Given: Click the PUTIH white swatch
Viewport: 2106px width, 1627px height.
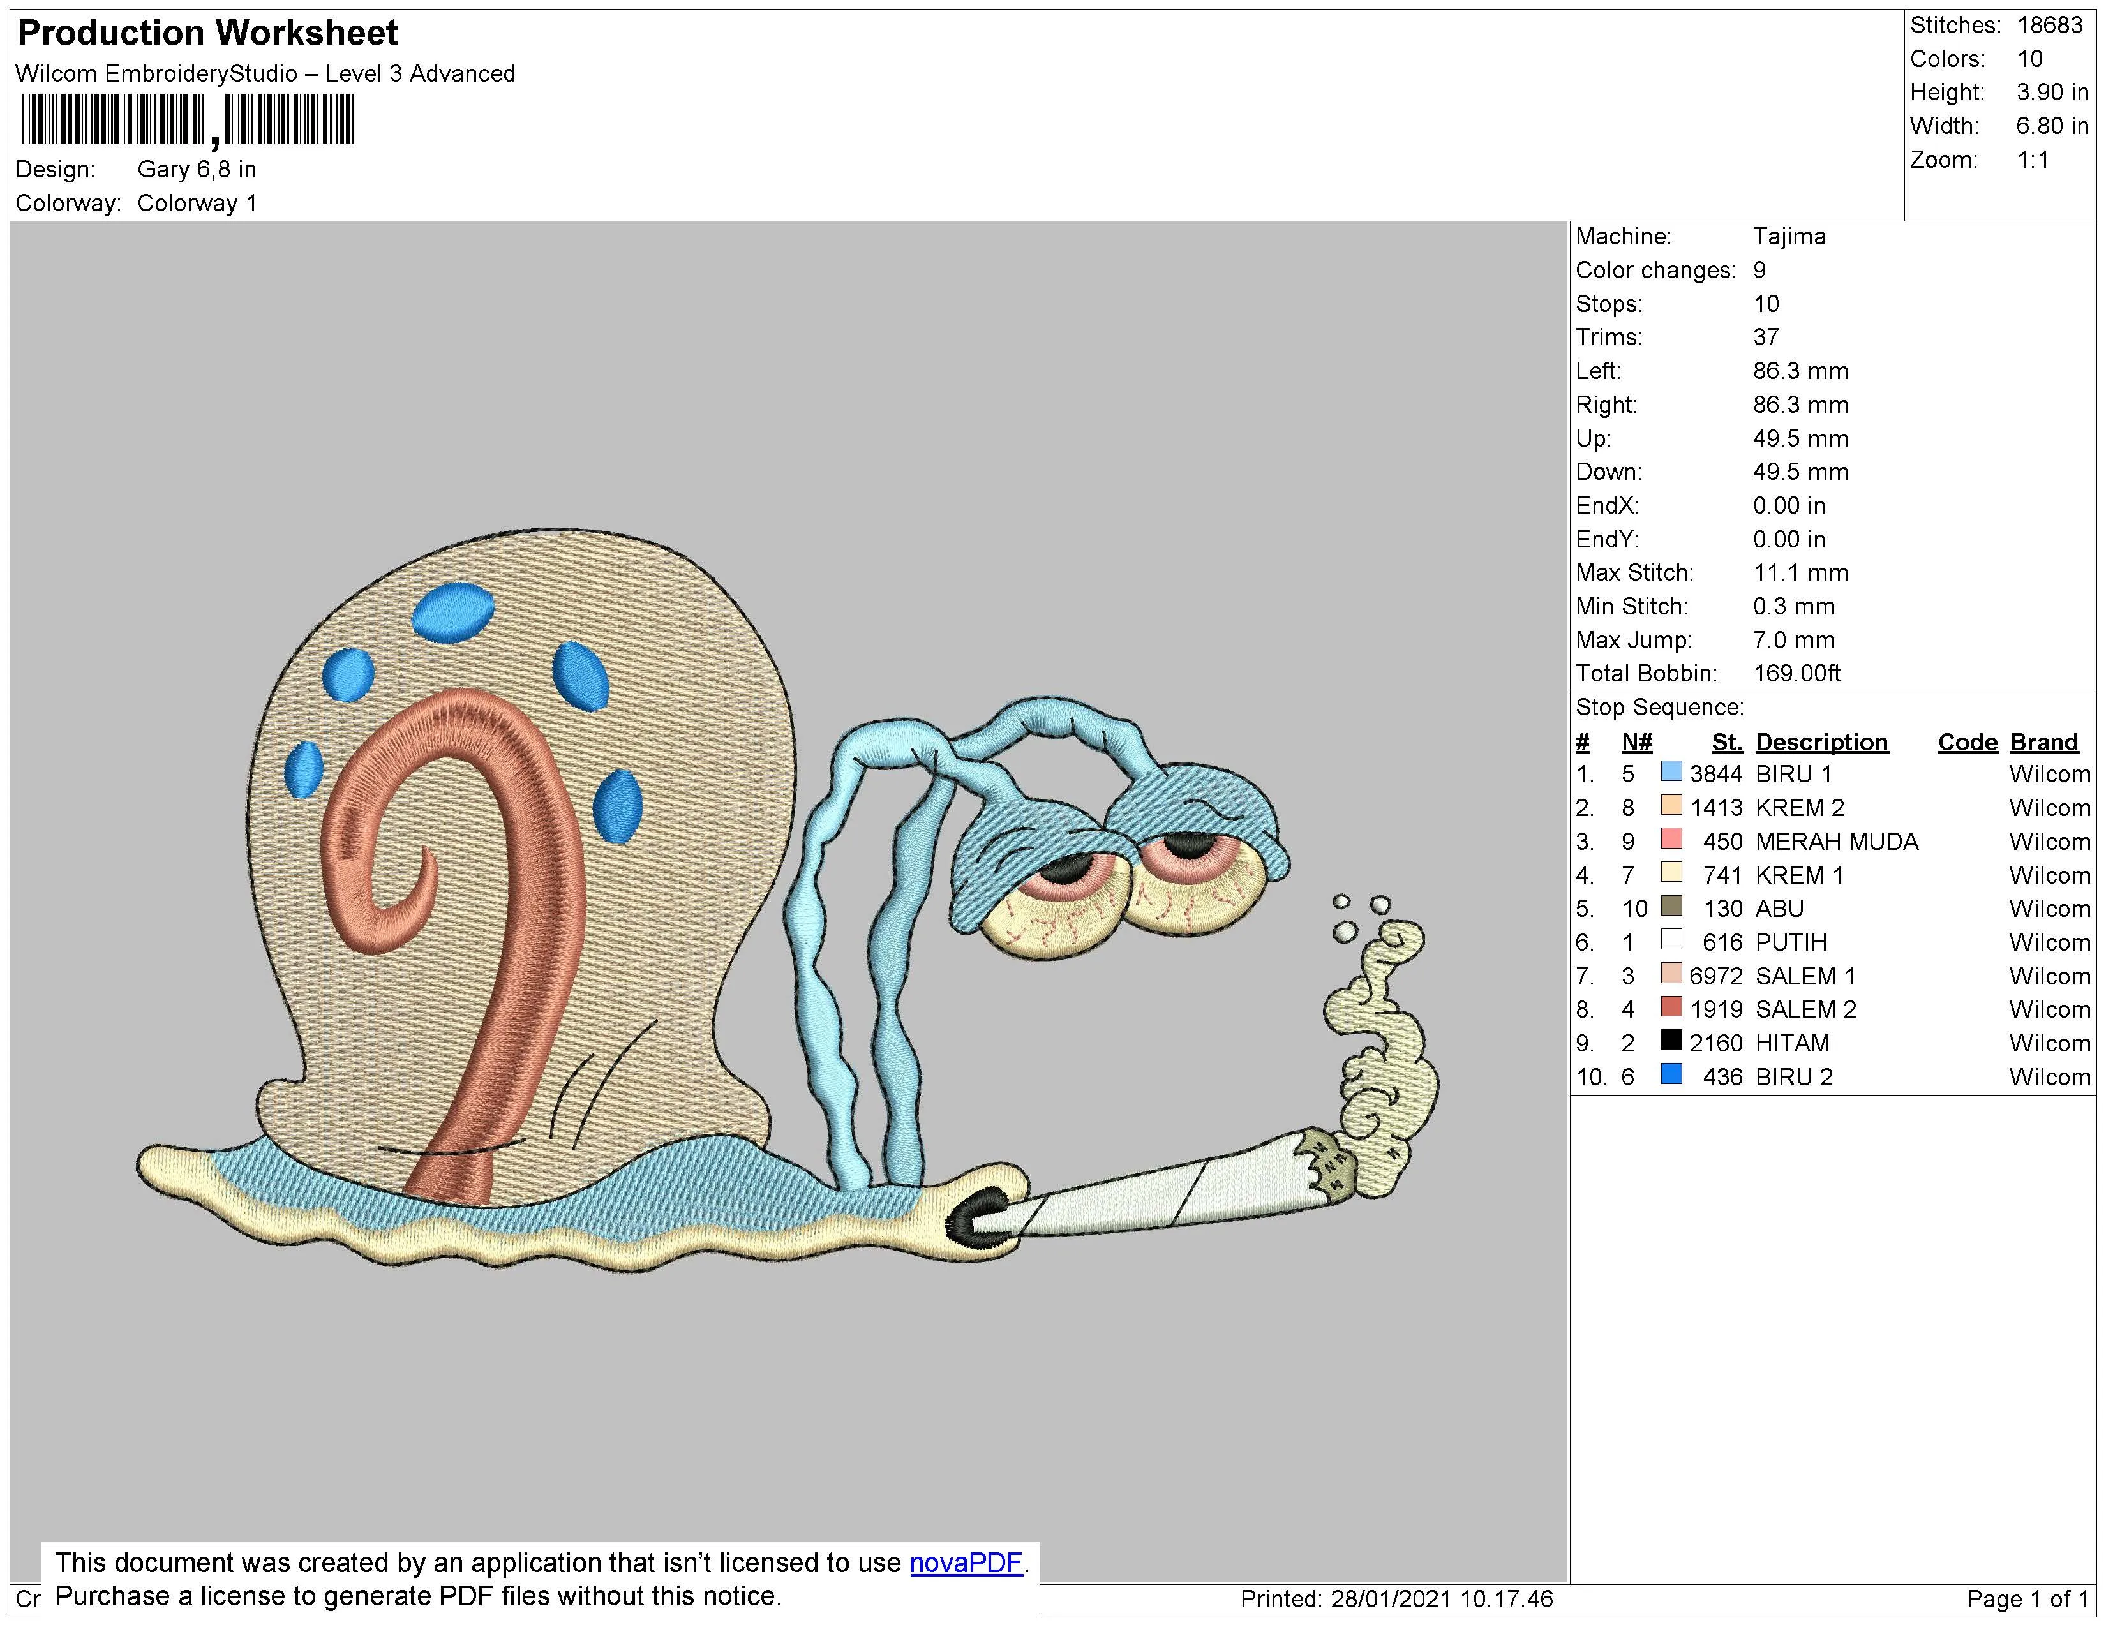Looking at the screenshot, I should 1671,940.
